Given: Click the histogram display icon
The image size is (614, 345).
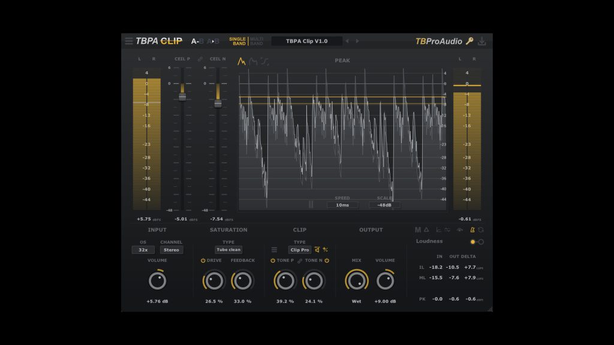Looking at the screenshot, I should click(438, 229).
